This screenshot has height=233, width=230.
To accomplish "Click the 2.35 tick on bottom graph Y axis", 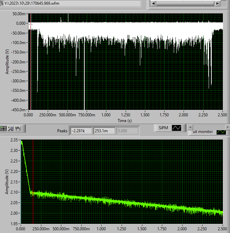I will coord(14,140).
